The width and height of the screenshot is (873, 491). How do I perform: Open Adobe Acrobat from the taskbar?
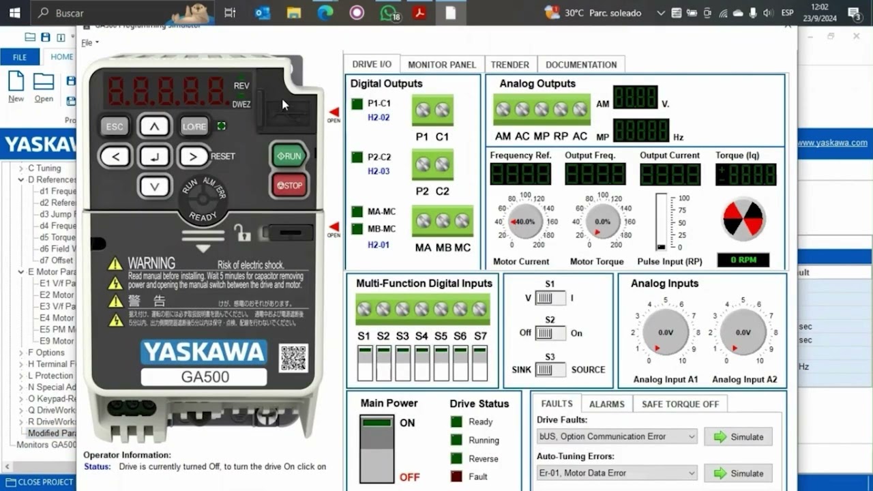pyautogui.click(x=419, y=13)
